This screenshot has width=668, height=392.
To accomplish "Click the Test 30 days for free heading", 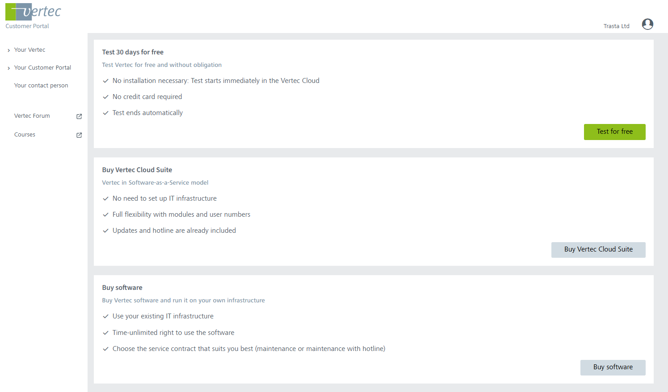I will 133,52.
